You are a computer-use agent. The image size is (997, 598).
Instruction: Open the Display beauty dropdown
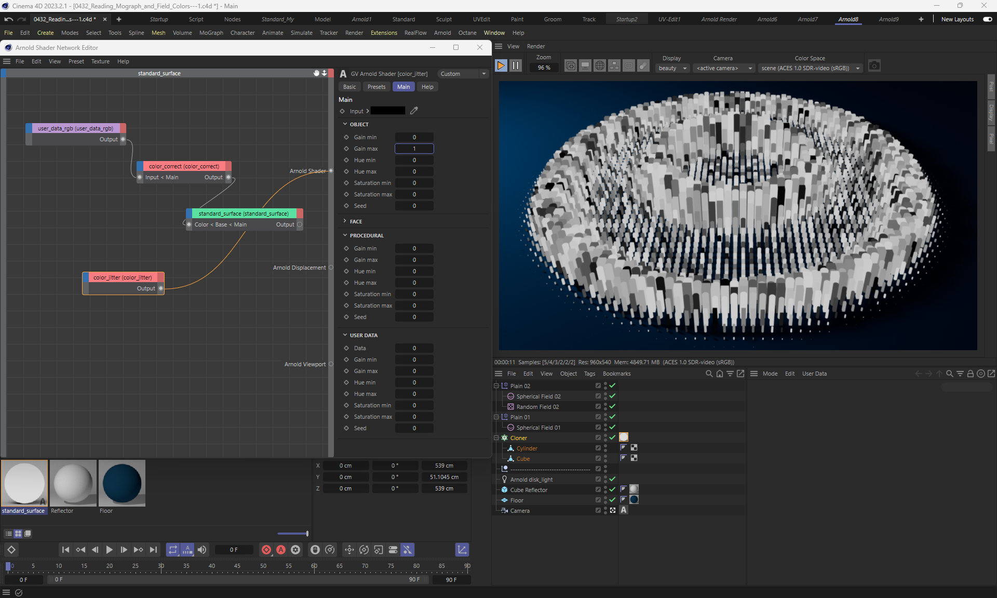(x=672, y=68)
